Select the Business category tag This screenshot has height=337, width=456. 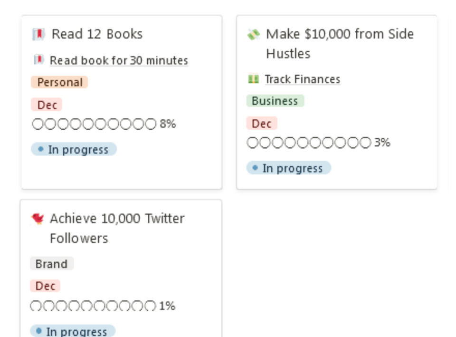point(275,101)
